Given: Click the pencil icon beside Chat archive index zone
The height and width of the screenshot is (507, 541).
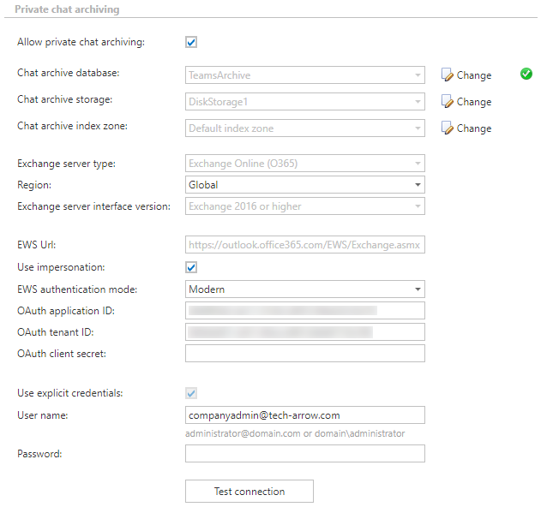Looking at the screenshot, I should click(x=447, y=128).
